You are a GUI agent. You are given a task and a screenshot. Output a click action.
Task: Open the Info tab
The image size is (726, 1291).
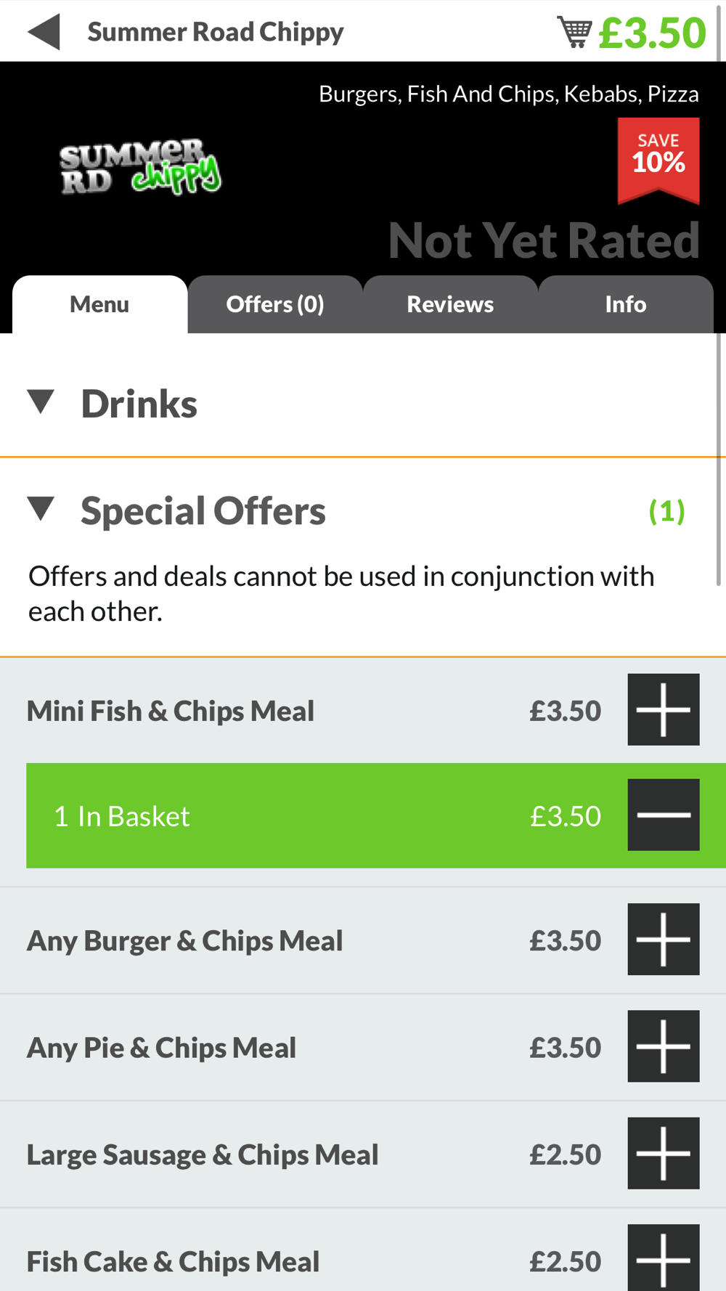coord(626,304)
